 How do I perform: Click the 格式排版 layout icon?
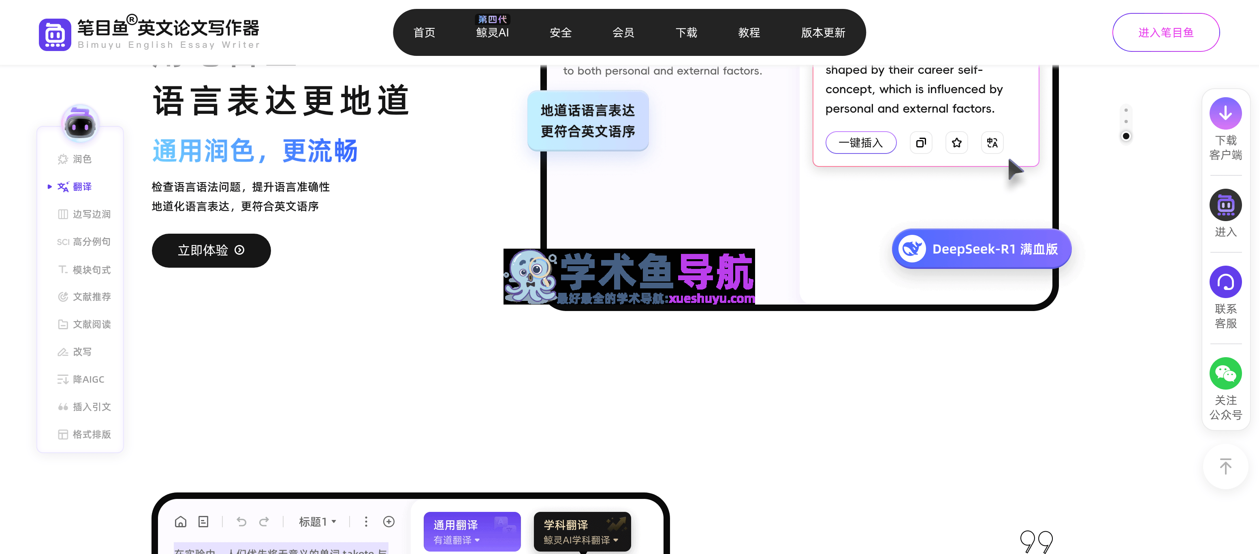(62, 434)
